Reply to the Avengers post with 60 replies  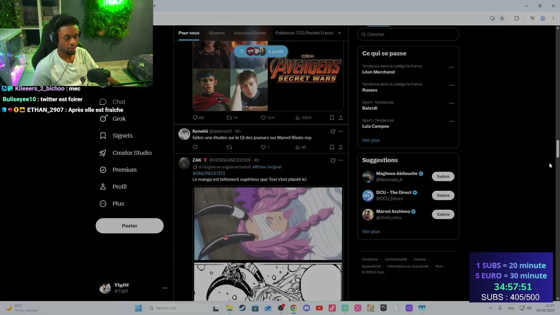pyautogui.click(x=198, y=118)
